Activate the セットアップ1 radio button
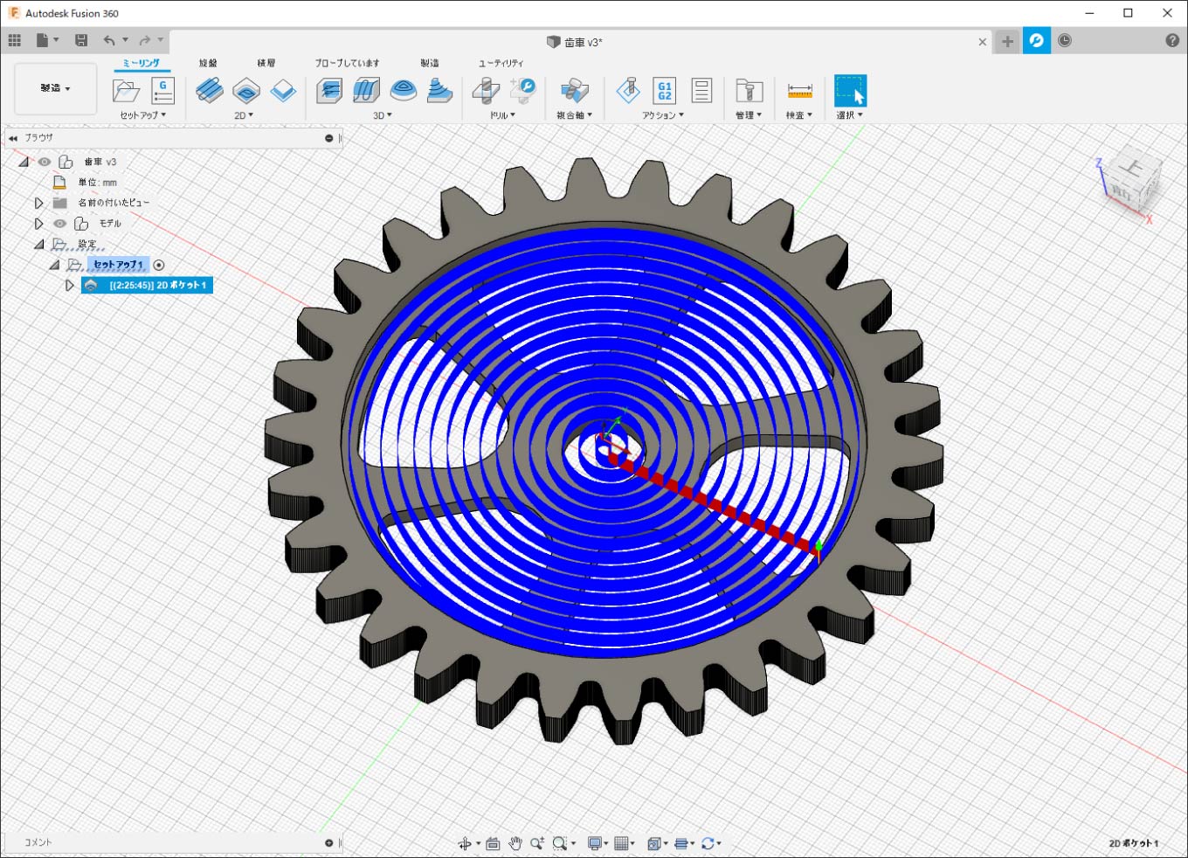The height and width of the screenshot is (858, 1188). [x=159, y=265]
